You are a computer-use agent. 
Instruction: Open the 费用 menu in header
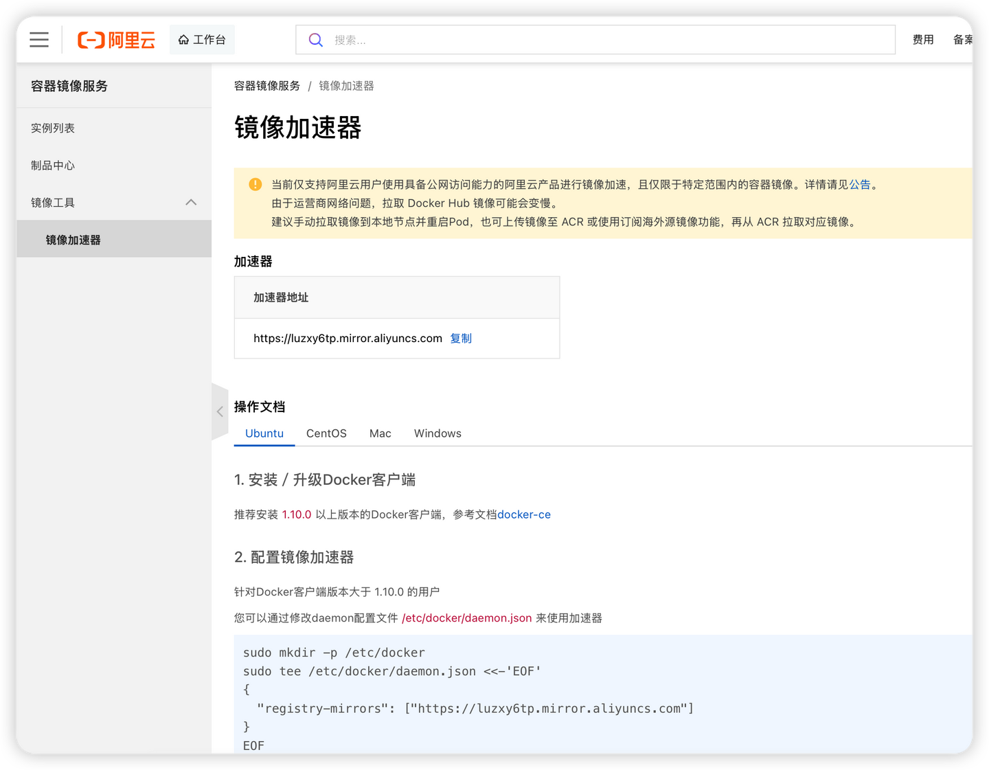tap(923, 40)
